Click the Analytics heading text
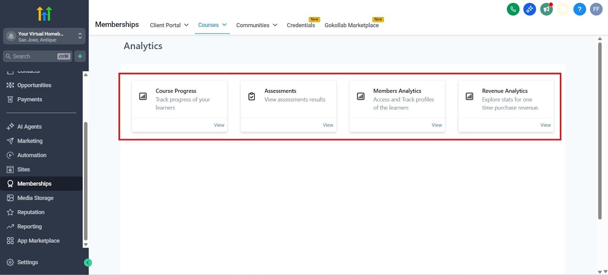608x275 pixels. click(x=143, y=46)
